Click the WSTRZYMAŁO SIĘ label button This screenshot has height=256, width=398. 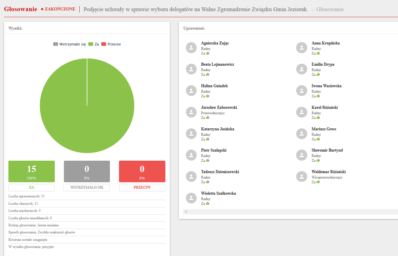click(x=87, y=187)
